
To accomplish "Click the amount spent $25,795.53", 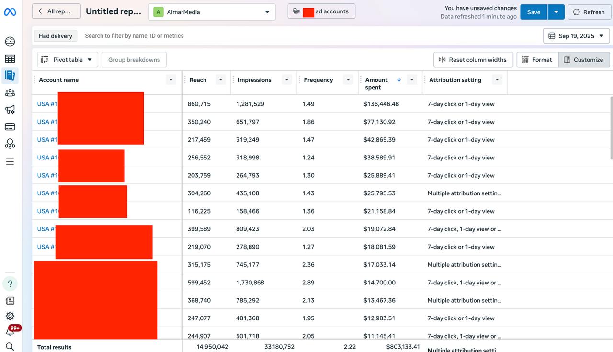I will [379, 193].
